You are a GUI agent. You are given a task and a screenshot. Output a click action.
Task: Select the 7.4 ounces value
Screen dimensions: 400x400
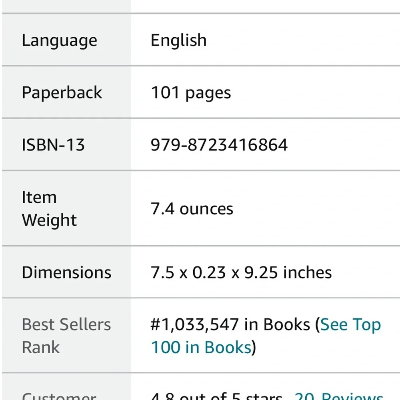[x=192, y=209]
